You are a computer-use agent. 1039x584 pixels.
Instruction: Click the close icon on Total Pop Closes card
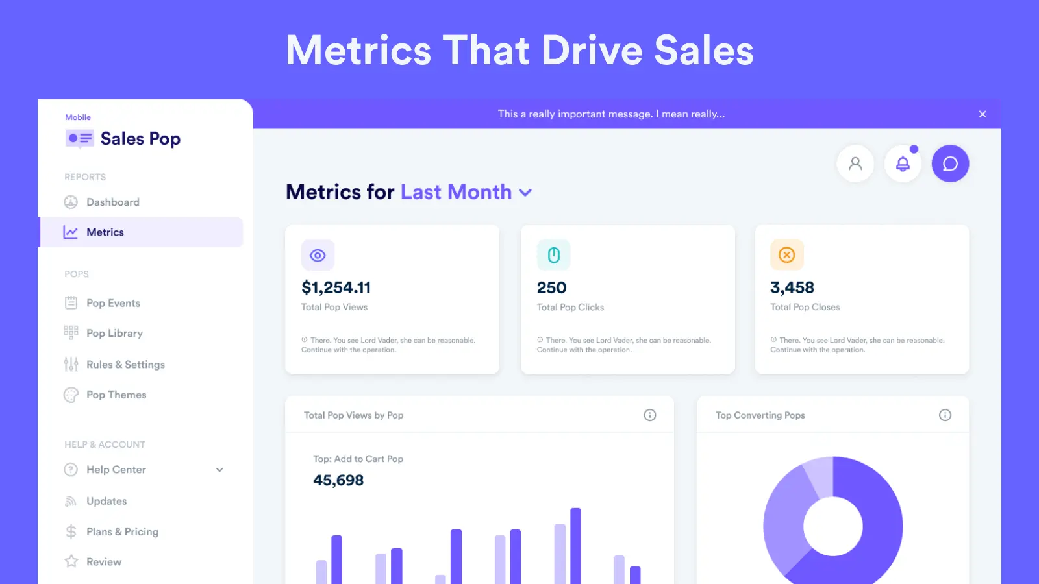click(x=787, y=255)
